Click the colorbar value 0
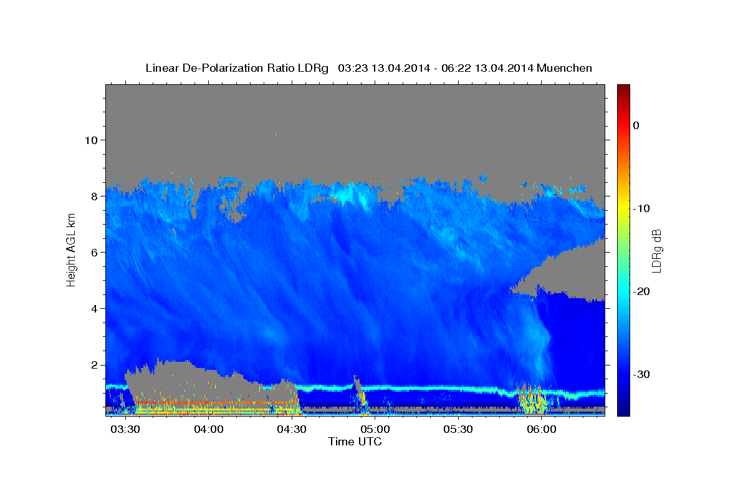Viewport: 748px width, 499px height. click(636, 125)
